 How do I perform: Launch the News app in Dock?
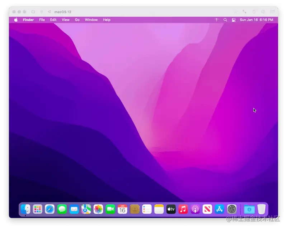[x=207, y=209]
